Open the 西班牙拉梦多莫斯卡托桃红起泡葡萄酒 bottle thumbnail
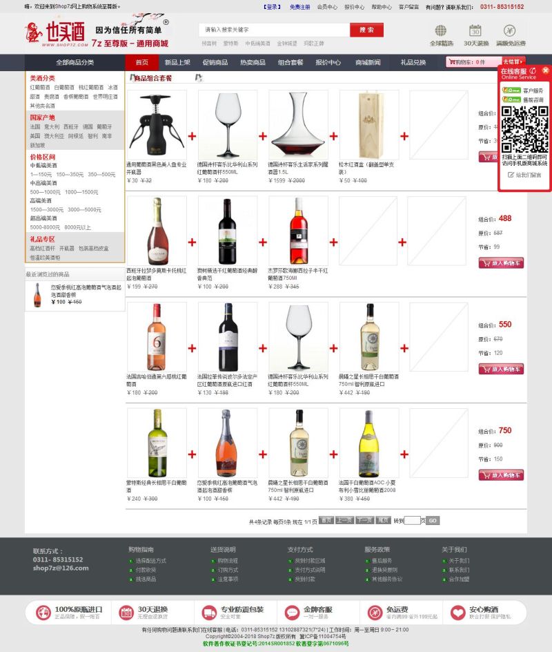Image resolution: width=552 pixels, height=652 pixels. 157,231
